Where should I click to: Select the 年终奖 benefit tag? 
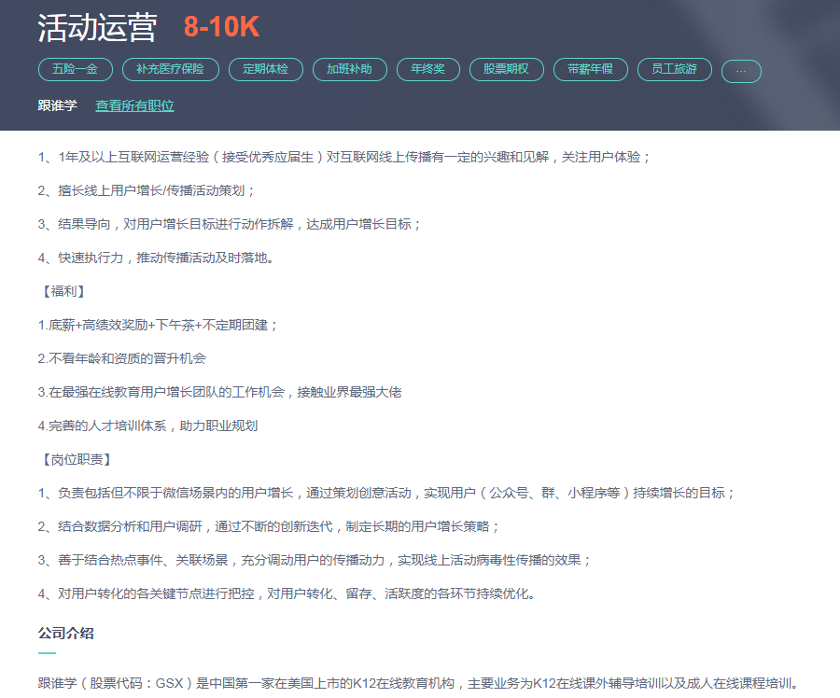tap(428, 69)
